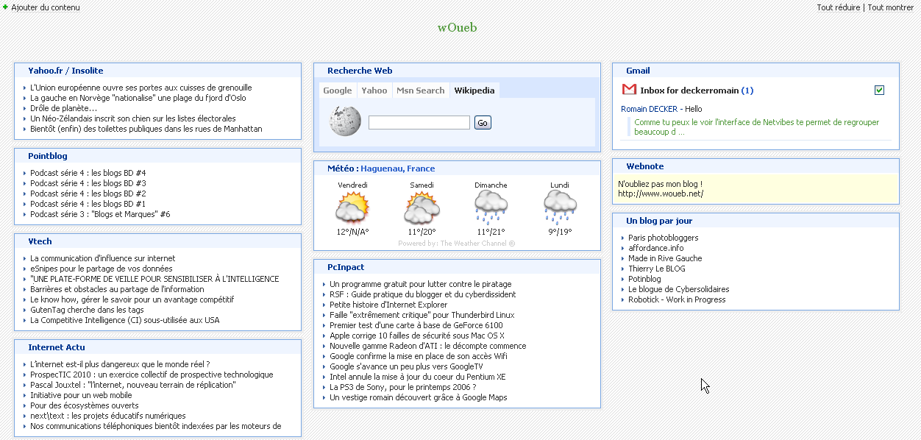Click the Wikipedia globe logo

pyautogui.click(x=345, y=121)
